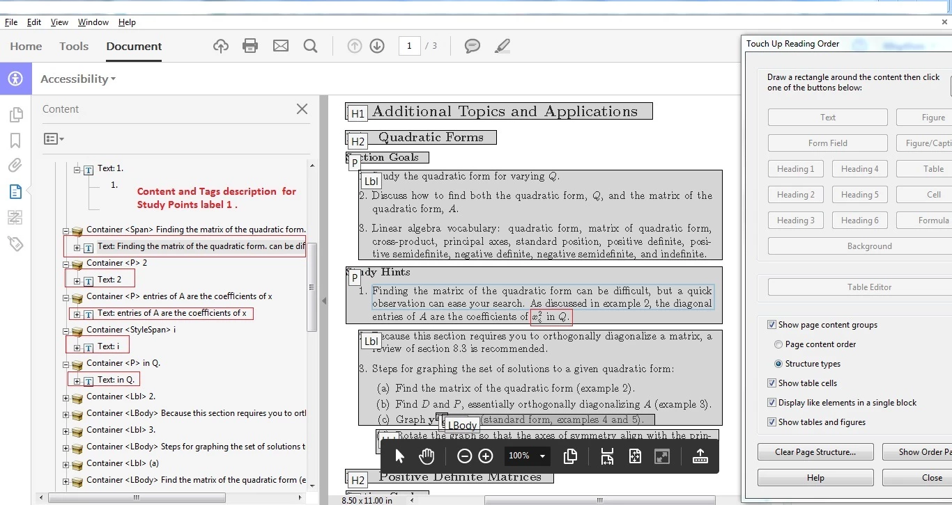Open the Accessibility dropdown menu
The height and width of the screenshot is (505, 952).
78,79
